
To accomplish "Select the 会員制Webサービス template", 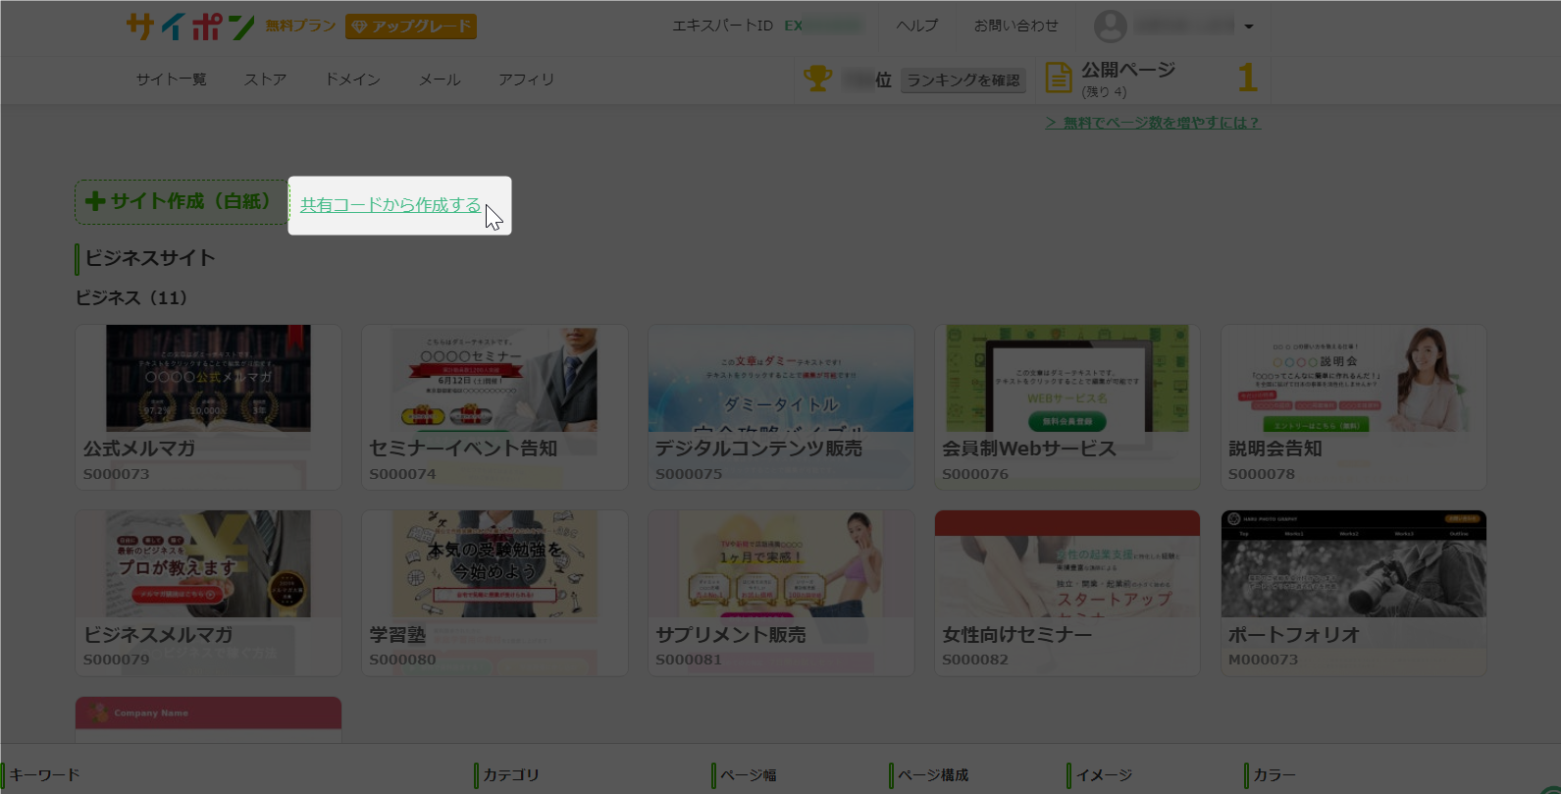I will point(1067,407).
